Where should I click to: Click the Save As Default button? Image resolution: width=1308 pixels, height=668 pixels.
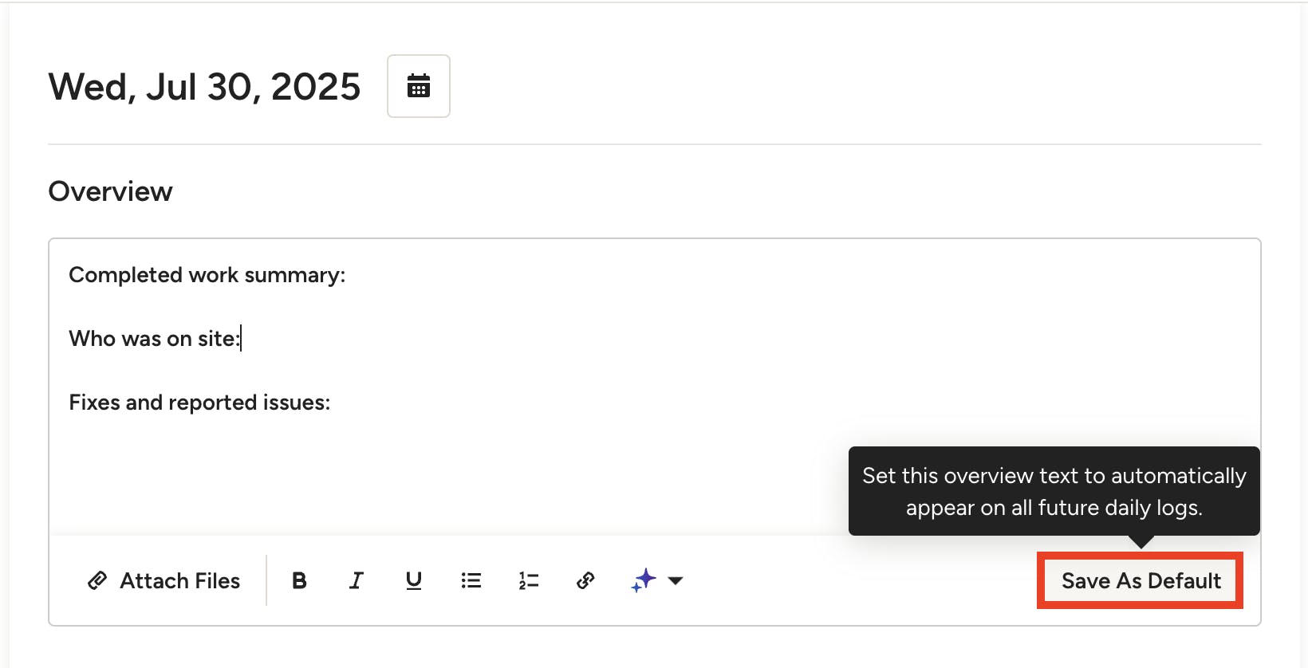click(x=1141, y=580)
